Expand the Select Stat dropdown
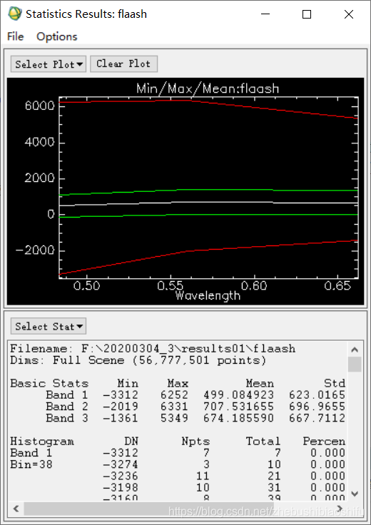 [x=49, y=326]
